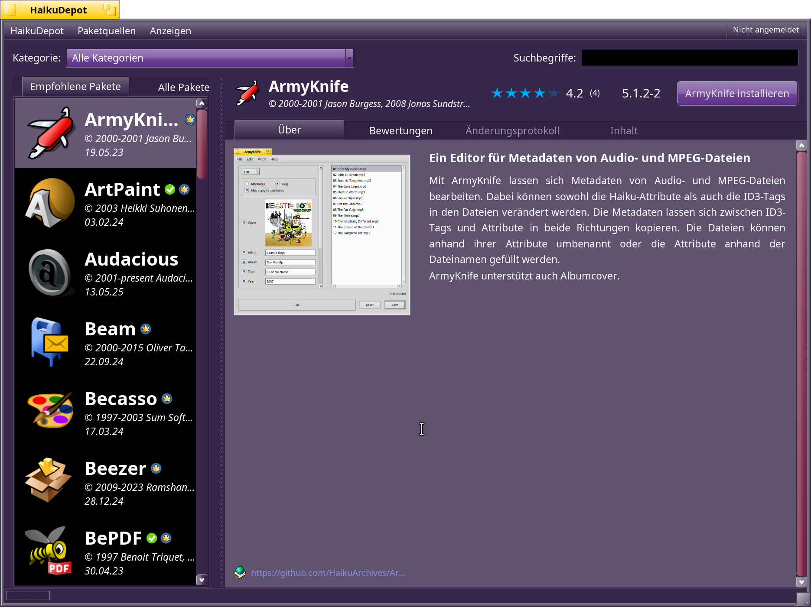The height and width of the screenshot is (607, 811).
Task: Click the ratings count (4)
Action: [595, 93]
